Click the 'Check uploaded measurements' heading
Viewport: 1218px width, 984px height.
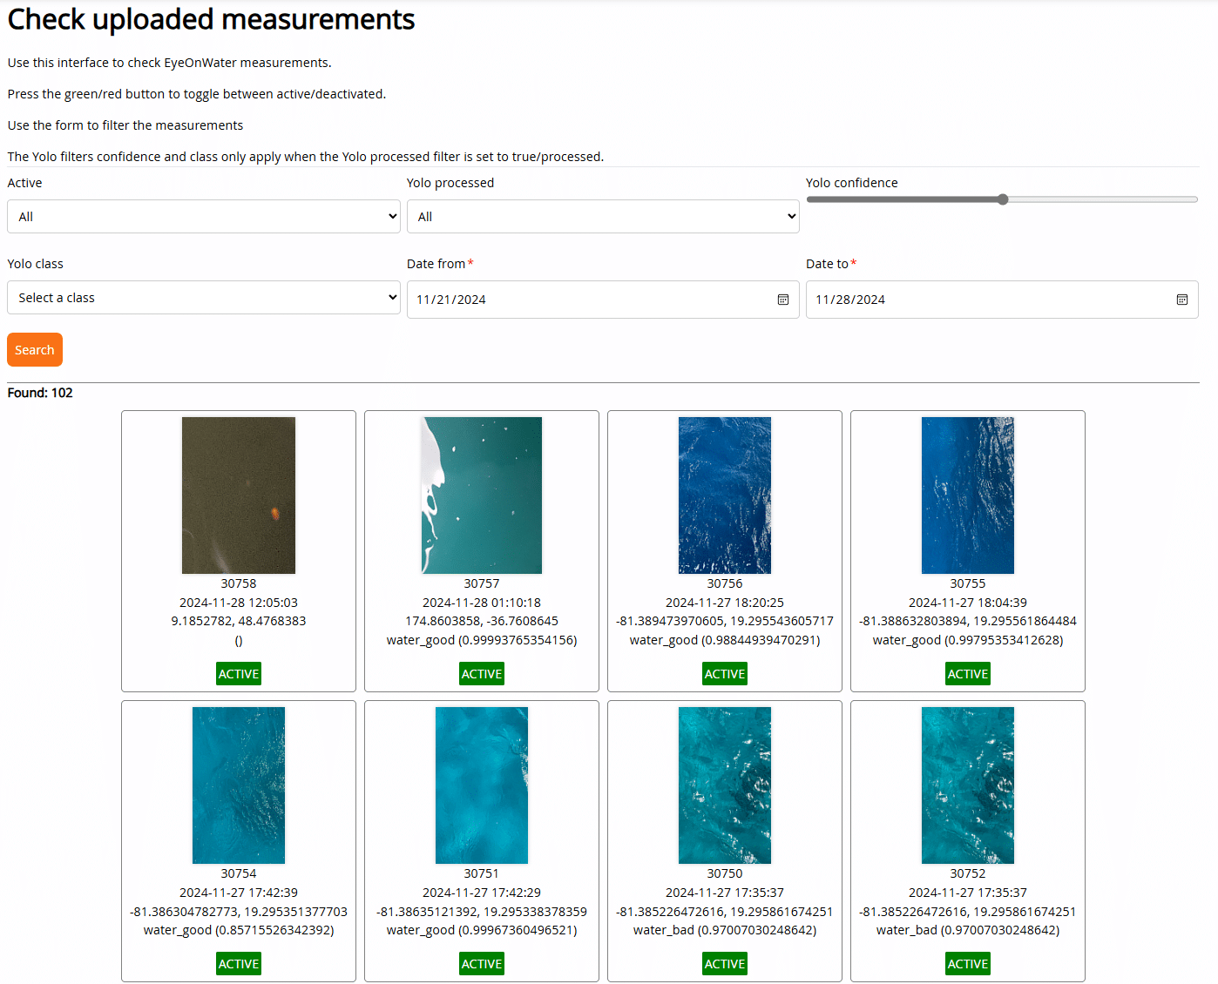[x=211, y=19]
